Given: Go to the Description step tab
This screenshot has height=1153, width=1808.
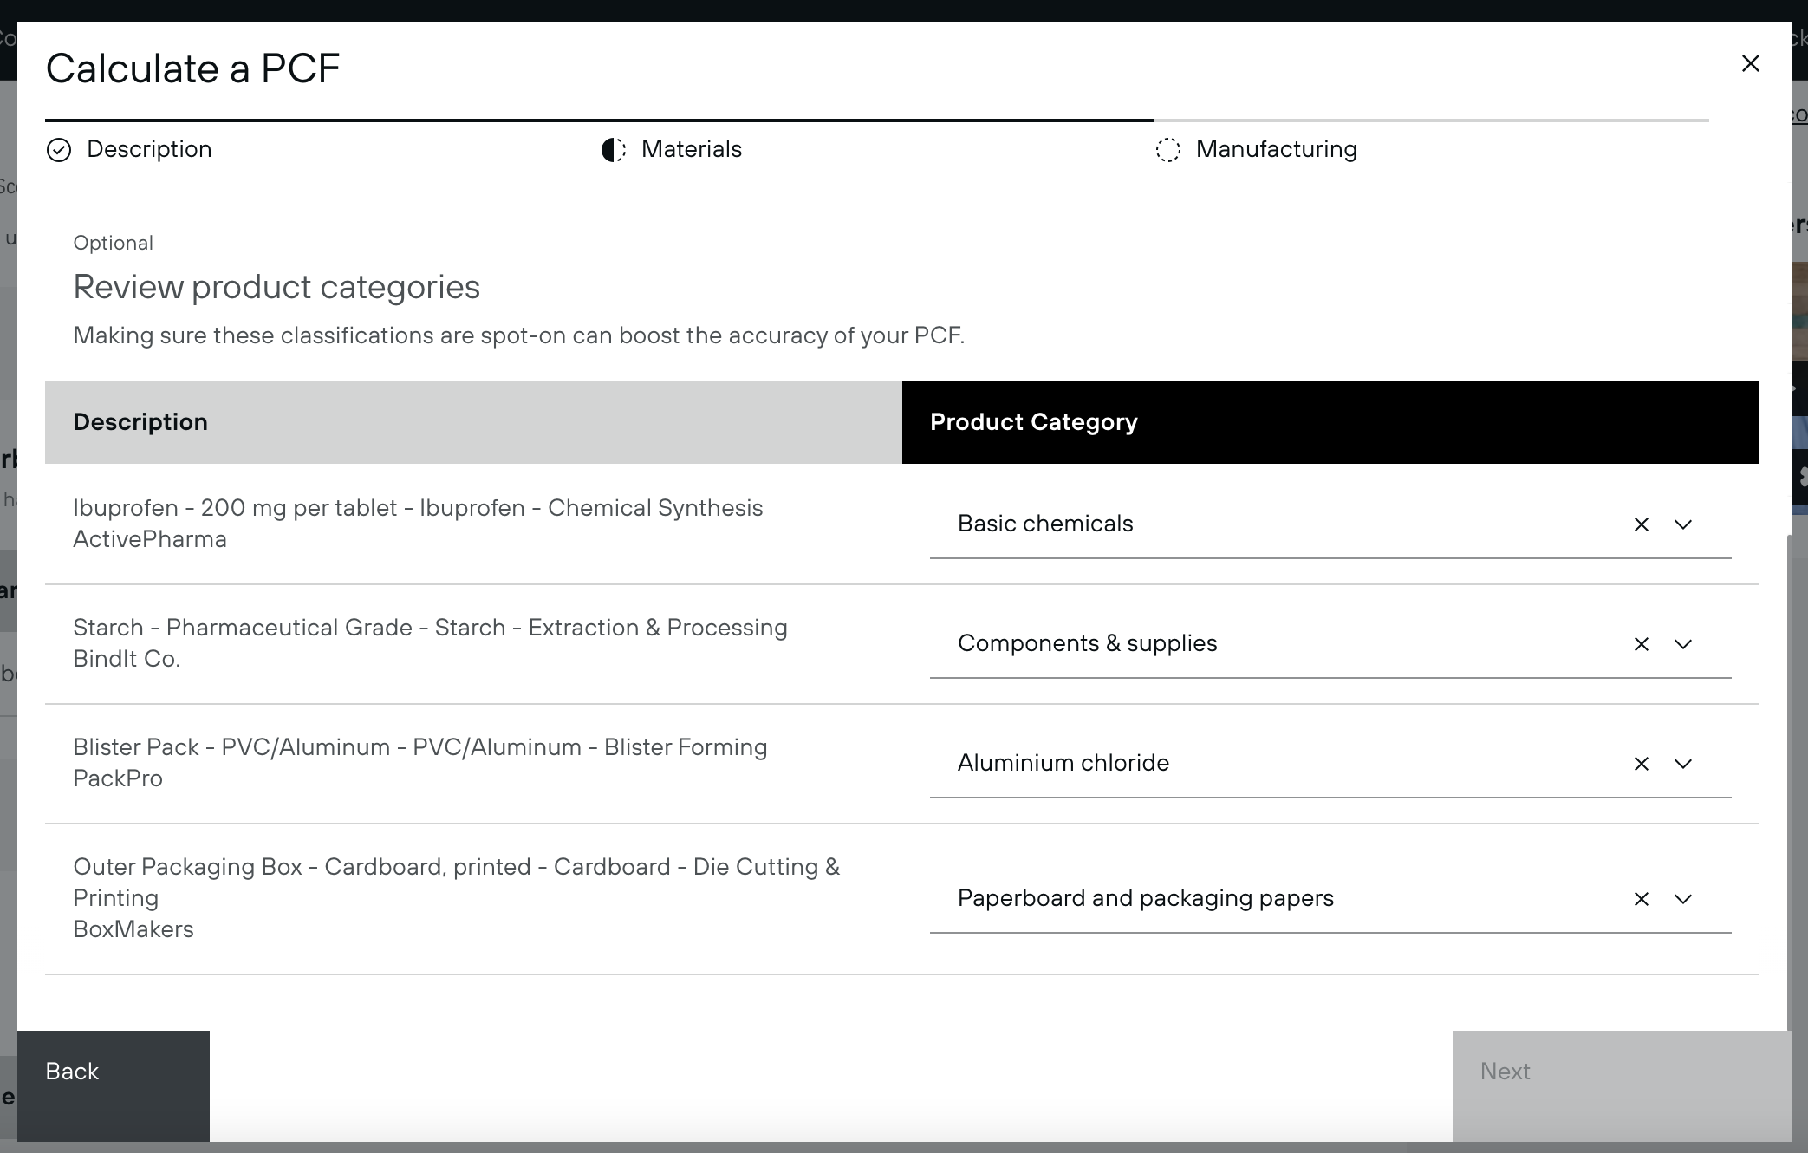Looking at the screenshot, I should (x=149, y=149).
